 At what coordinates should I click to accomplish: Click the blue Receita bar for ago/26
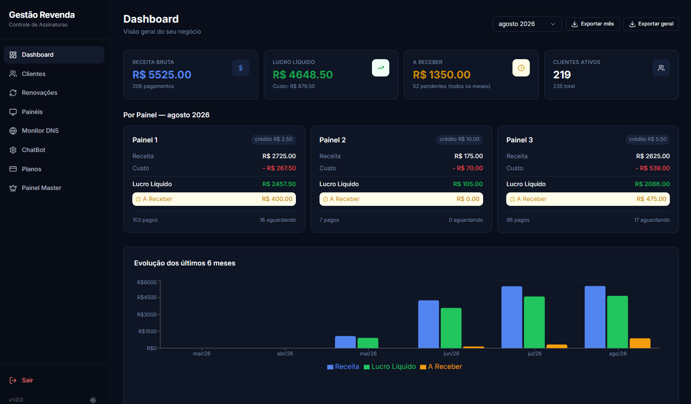[595, 317]
